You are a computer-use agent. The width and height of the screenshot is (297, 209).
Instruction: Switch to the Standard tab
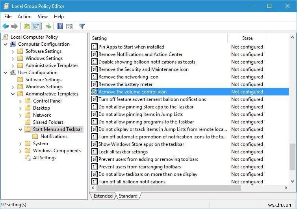click(128, 196)
